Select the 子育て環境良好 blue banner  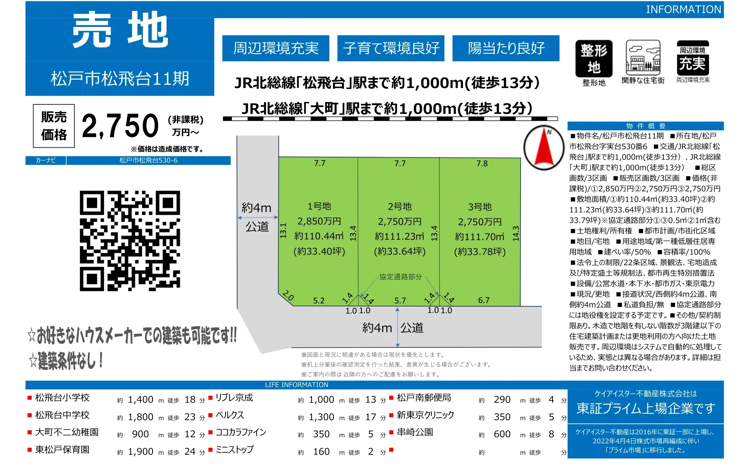[x=391, y=48]
